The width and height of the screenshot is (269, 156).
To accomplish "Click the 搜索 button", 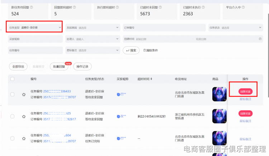I will tap(131, 50).
